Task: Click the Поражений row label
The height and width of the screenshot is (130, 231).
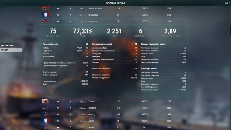Action: pos(47,51)
